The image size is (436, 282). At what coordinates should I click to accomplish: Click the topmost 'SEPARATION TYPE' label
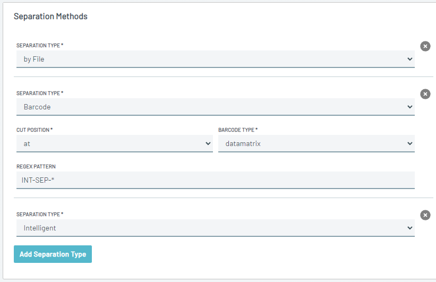coord(40,45)
